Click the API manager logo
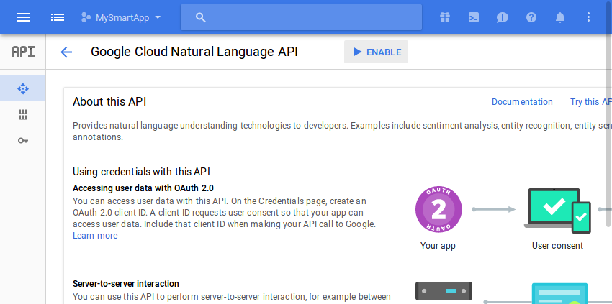This screenshot has height=304, width=612. tap(23, 52)
